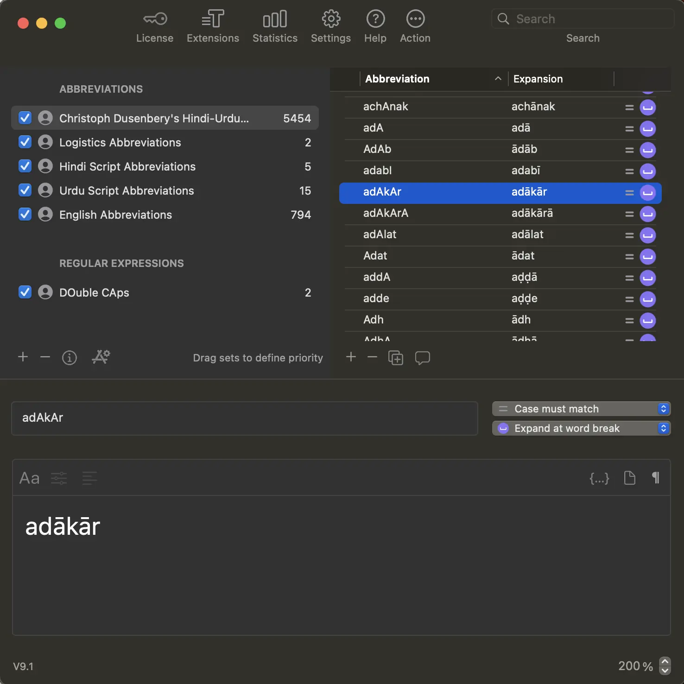Select the adAkArA abbreviation row

500,214
